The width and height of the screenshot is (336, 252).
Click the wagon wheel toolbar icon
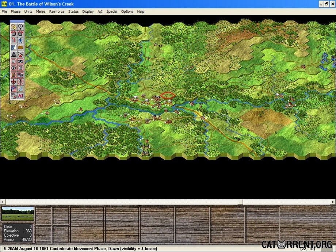click(x=14, y=68)
